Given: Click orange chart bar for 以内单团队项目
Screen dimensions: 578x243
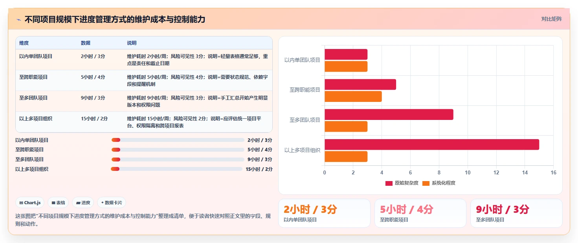Looking at the screenshot, I should point(346,66).
